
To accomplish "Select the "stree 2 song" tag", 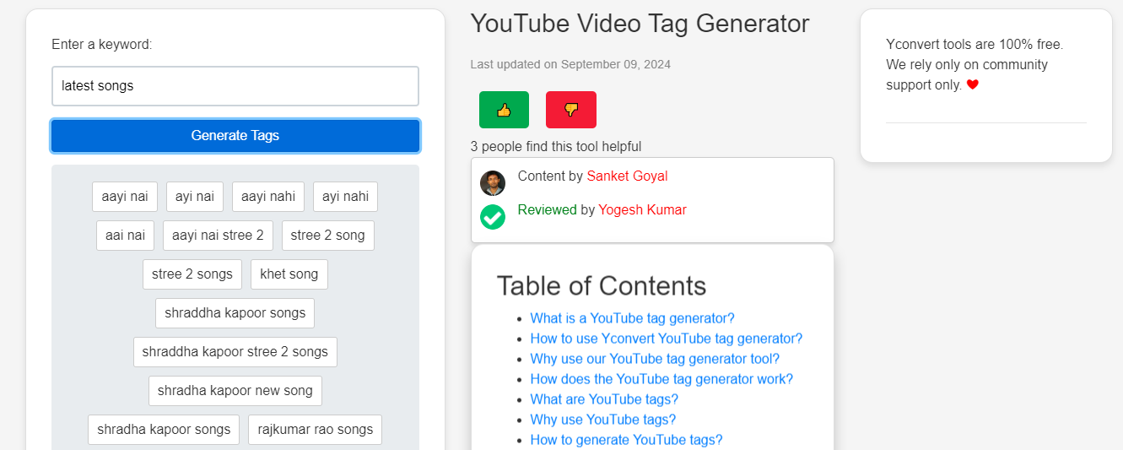I will [327, 236].
